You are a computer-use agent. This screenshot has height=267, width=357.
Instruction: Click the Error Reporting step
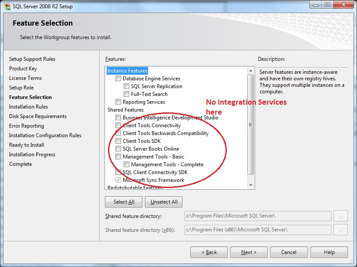coord(27,126)
